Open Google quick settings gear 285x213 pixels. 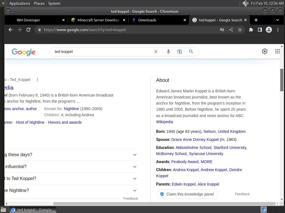point(265,51)
